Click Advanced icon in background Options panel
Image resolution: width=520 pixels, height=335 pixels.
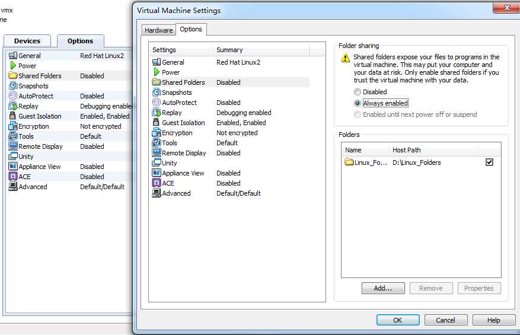click(13, 186)
